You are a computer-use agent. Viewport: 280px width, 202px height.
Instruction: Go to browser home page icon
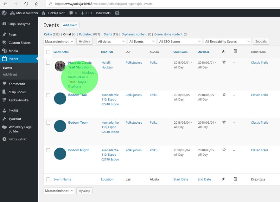tap(37, 4)
